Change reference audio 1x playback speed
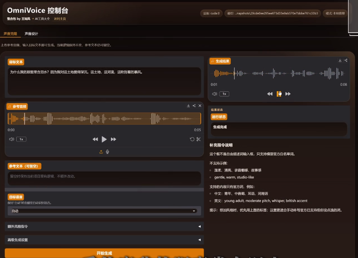 21,139
